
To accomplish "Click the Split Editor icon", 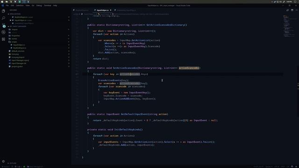I will [x=292, y=10].
